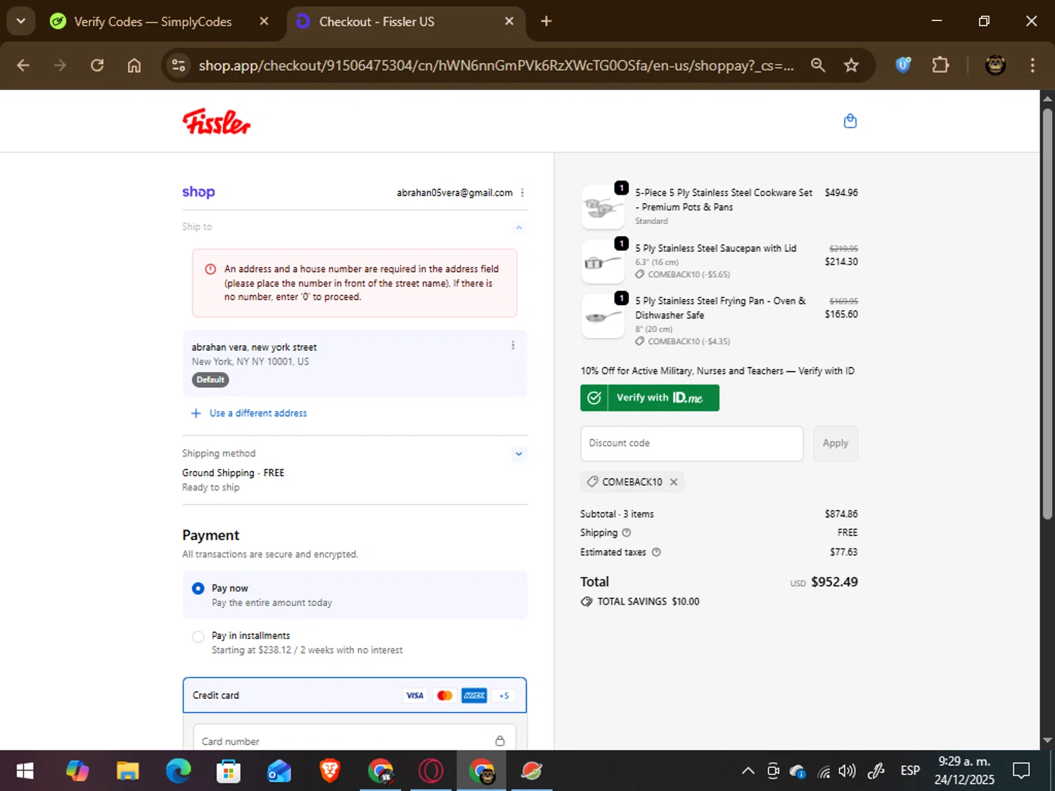1055x791 pixels.
Task: Close the Checkout - Fissler US tab
Action: click(509, 21)
